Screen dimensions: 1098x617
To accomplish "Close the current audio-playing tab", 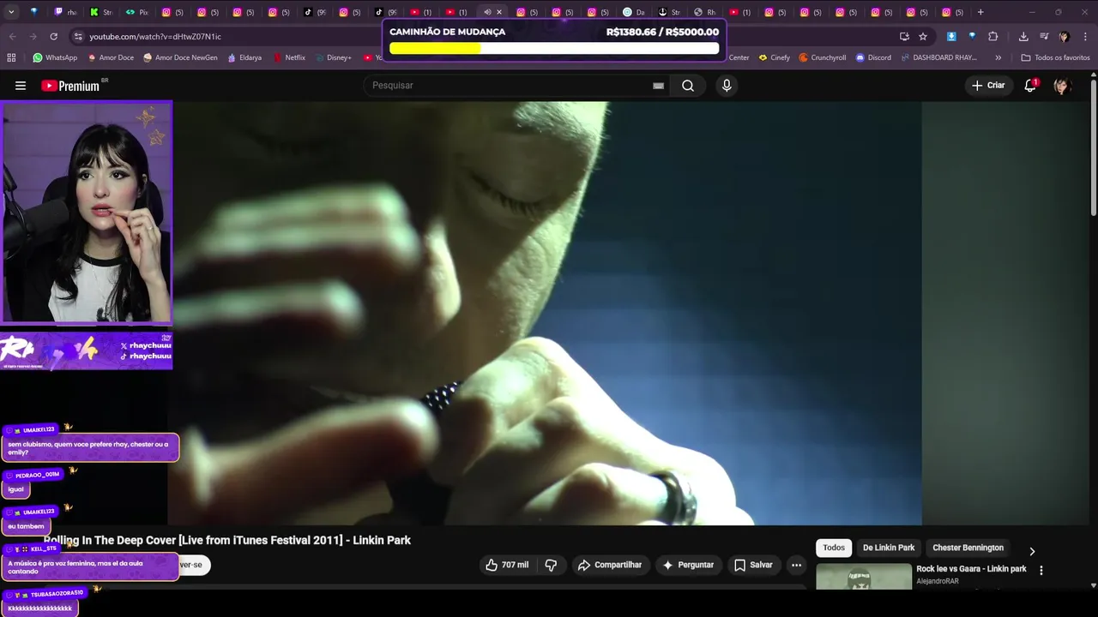I will 499,12.
